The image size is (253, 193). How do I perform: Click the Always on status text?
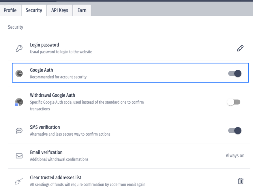click(235, 156)
